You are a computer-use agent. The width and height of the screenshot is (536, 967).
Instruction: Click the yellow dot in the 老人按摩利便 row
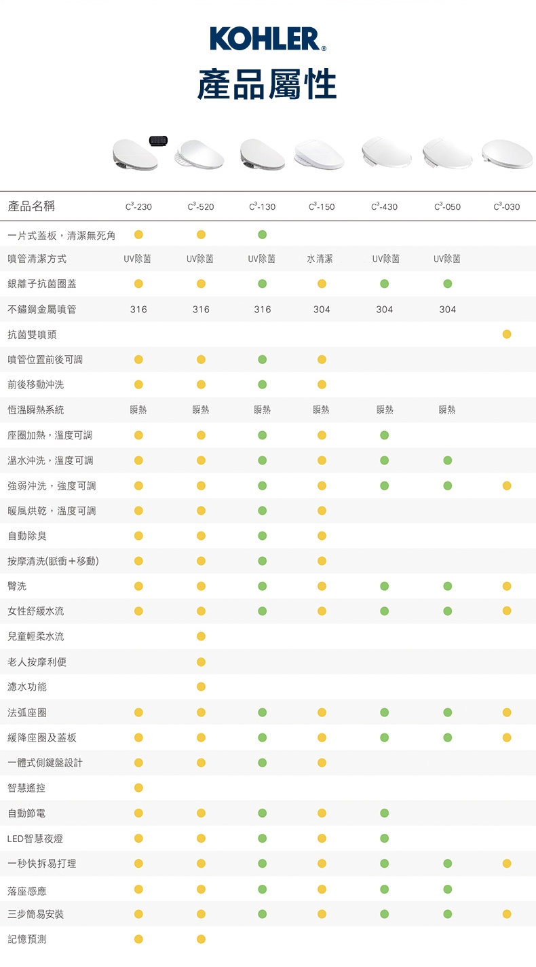point(201,661)
